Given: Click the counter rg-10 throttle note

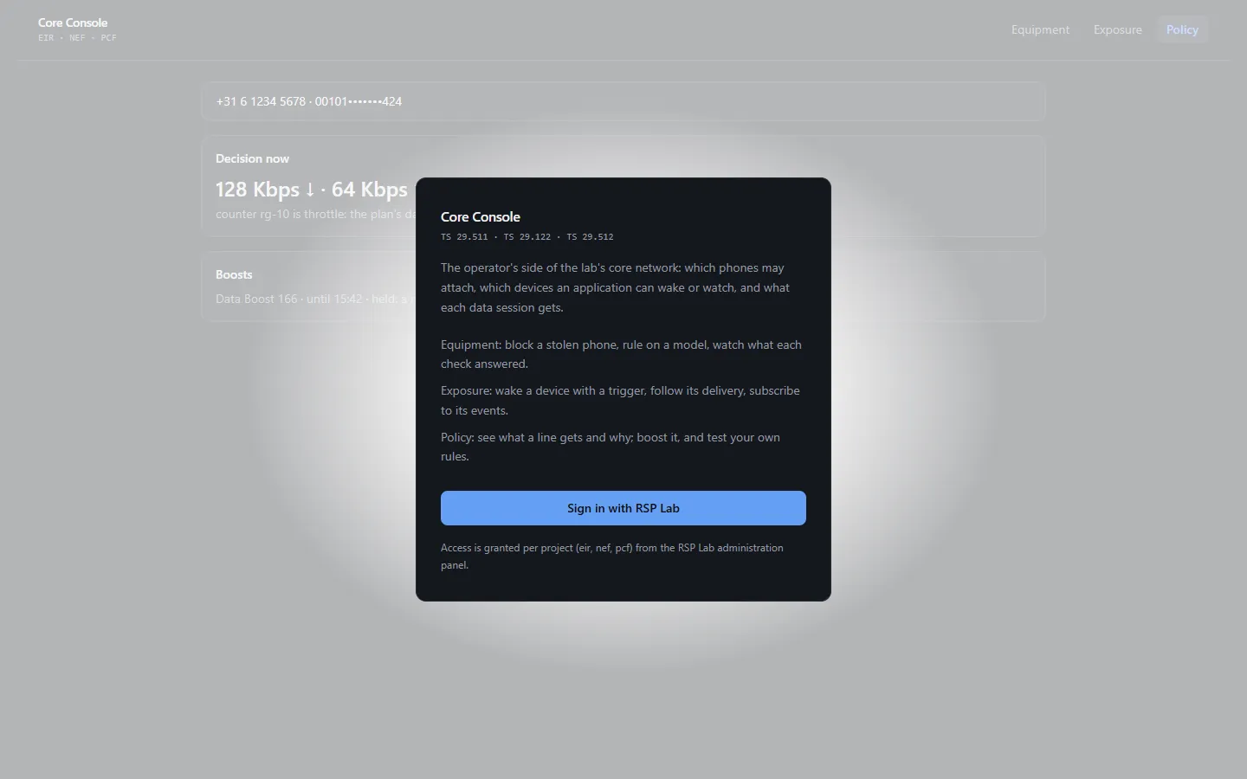Looking at the screenshot, I should click(315, 214).
